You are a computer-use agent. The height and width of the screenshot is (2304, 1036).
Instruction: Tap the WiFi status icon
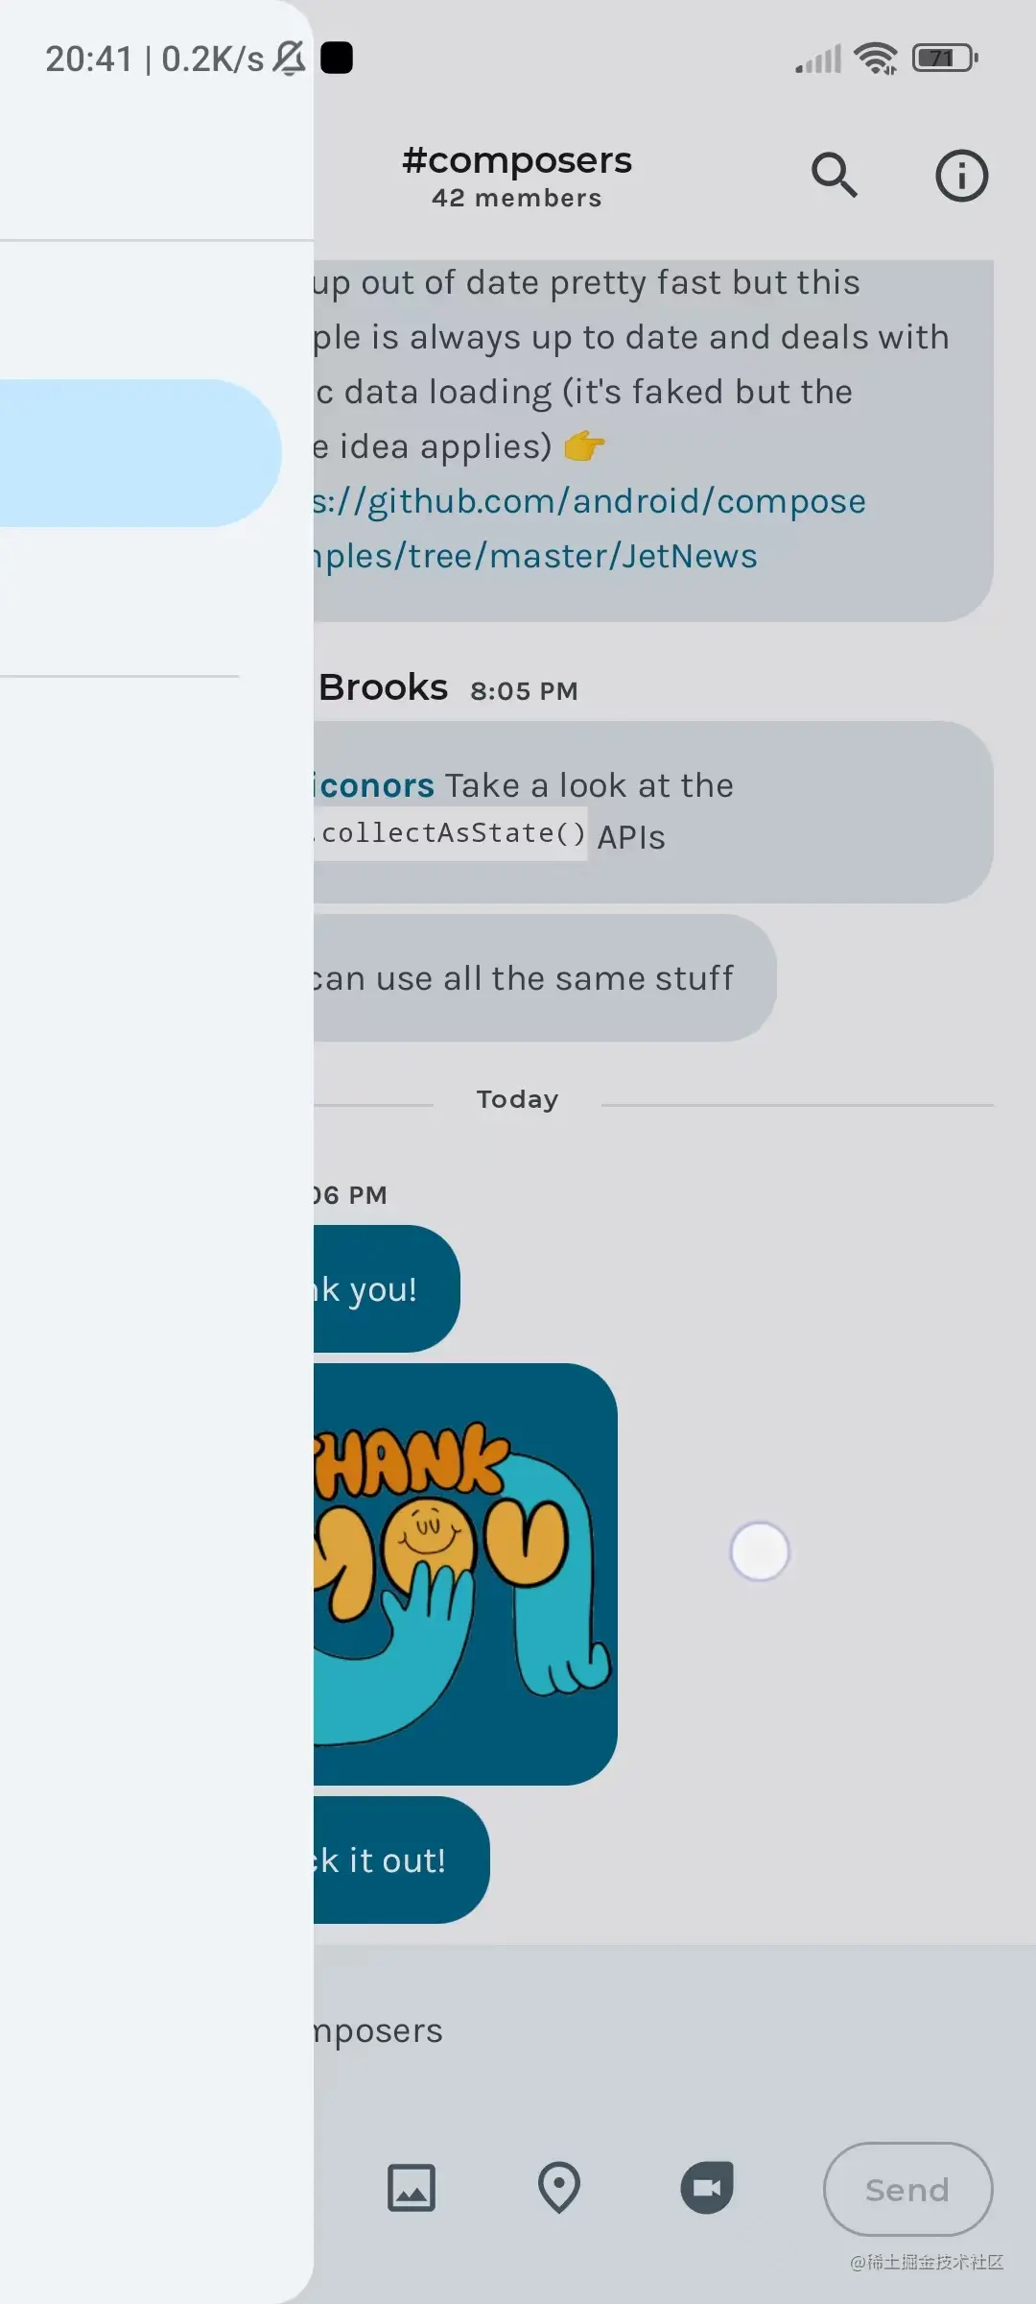876,59
